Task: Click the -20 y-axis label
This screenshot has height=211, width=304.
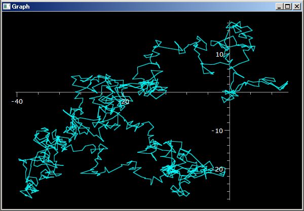Action: tap(217, 170)
